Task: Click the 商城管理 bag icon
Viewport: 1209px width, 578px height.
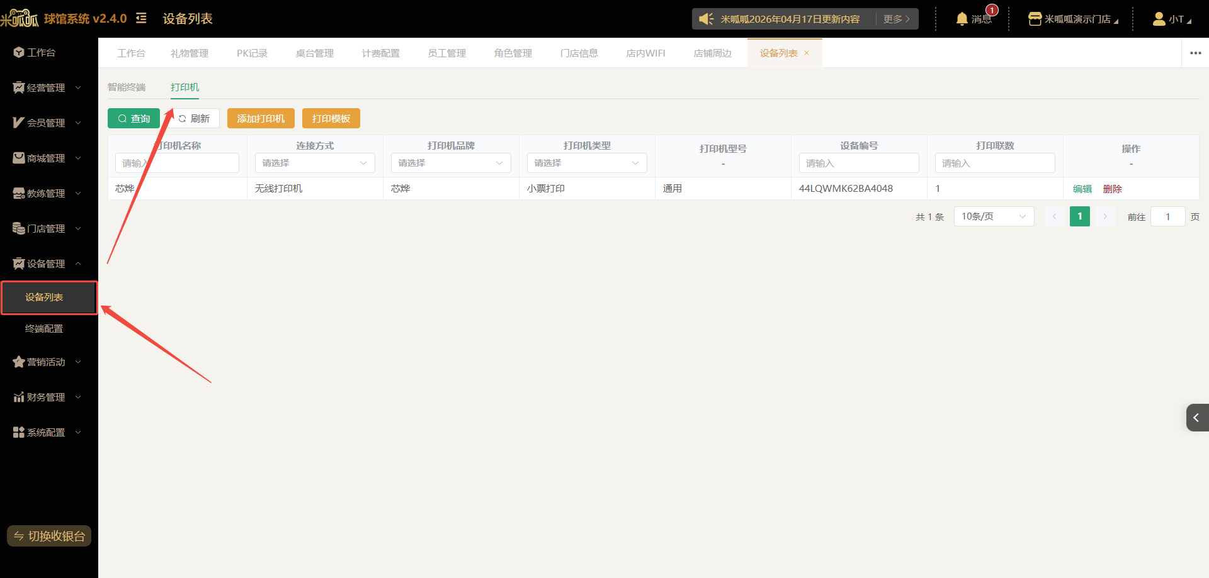Action: (19, 158)
